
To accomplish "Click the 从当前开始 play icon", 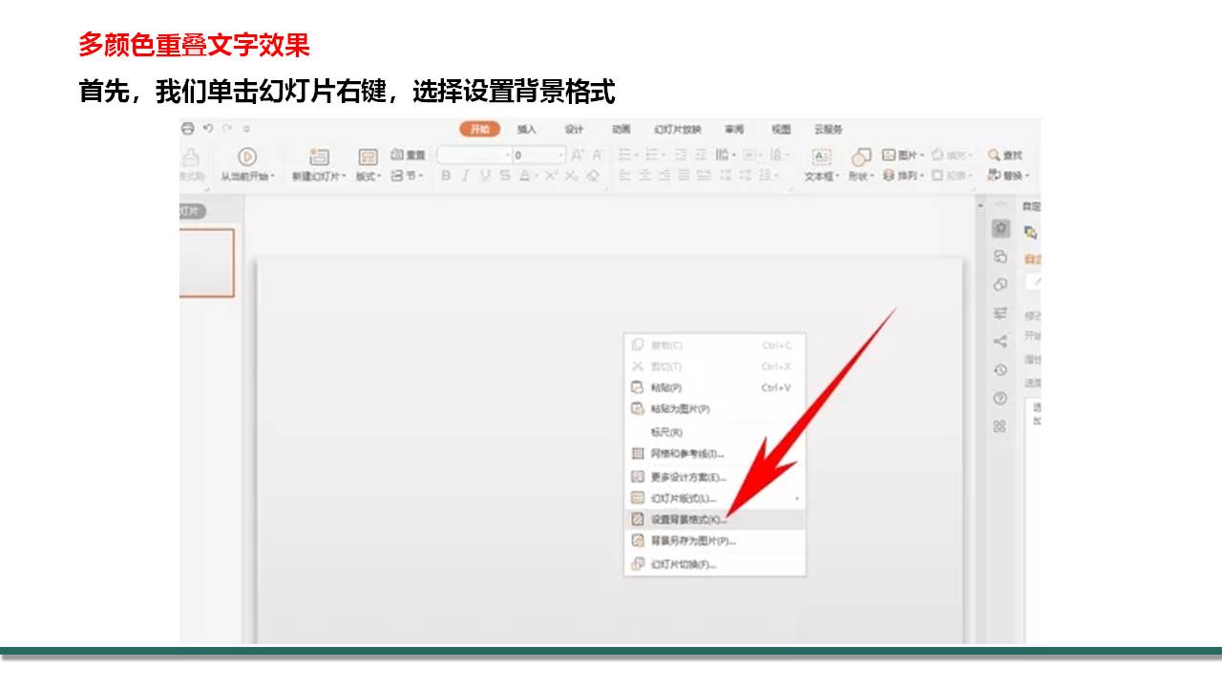I will tap(247, 157).
